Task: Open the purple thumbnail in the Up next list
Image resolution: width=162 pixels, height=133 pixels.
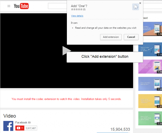Action: [150, 67]
